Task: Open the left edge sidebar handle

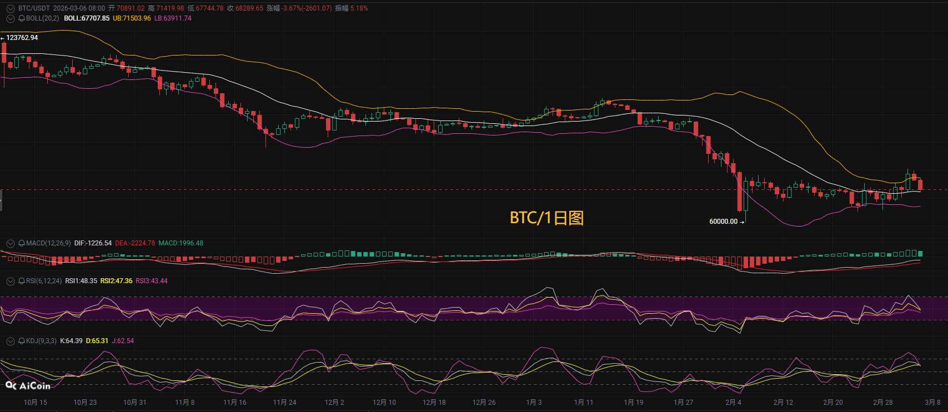Action: [1, 200]
